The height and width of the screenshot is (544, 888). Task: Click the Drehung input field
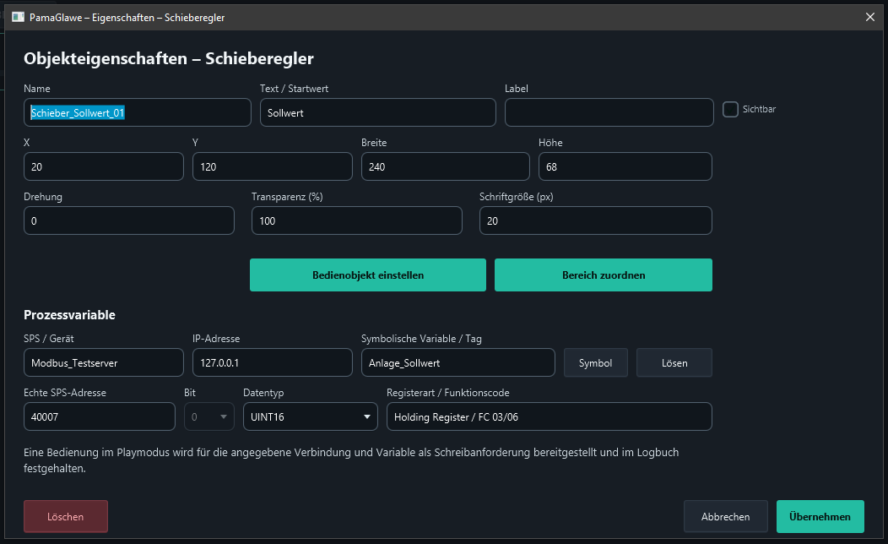point(129,220)
